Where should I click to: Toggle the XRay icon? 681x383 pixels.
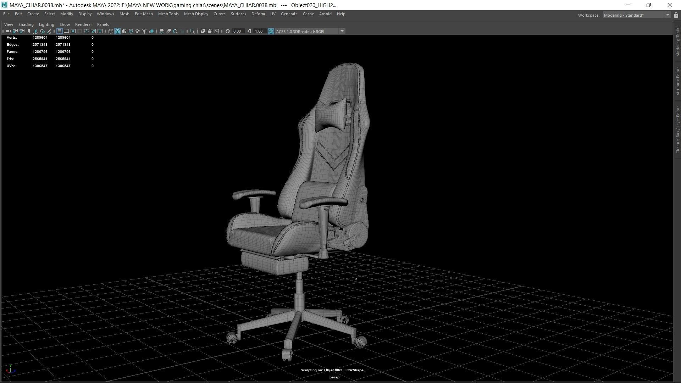click(203, 31)
